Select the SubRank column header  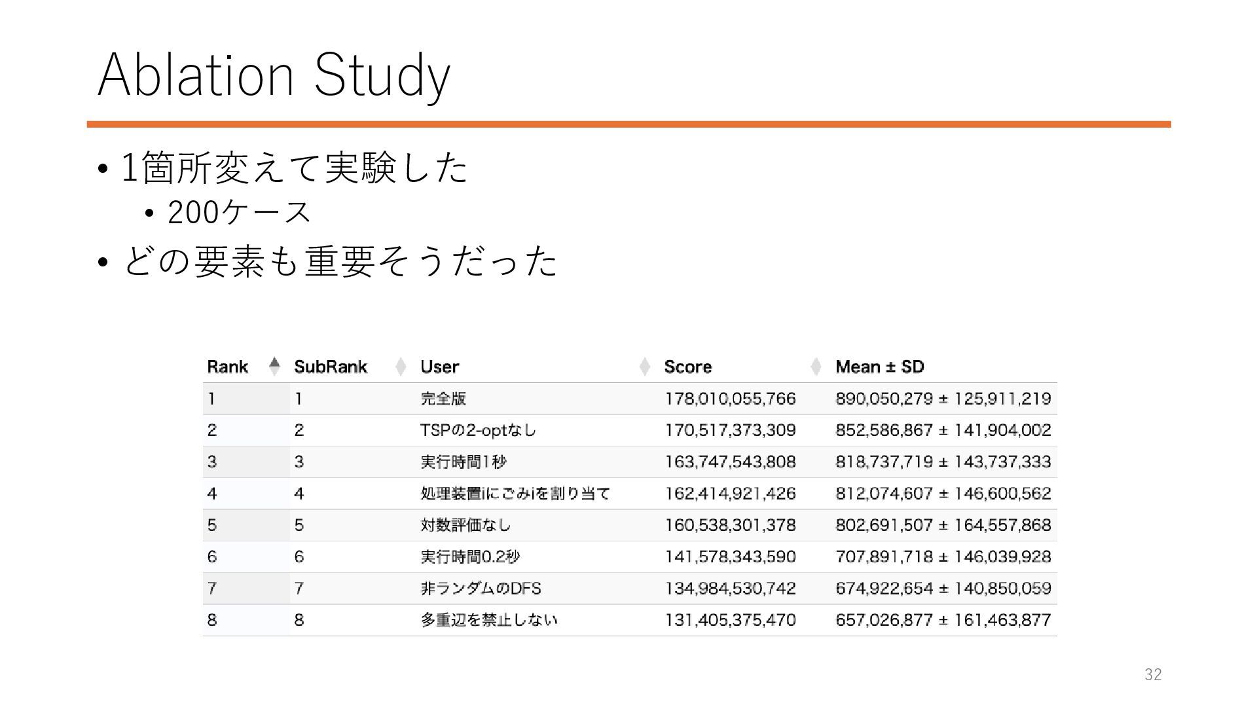coord(331,367)
